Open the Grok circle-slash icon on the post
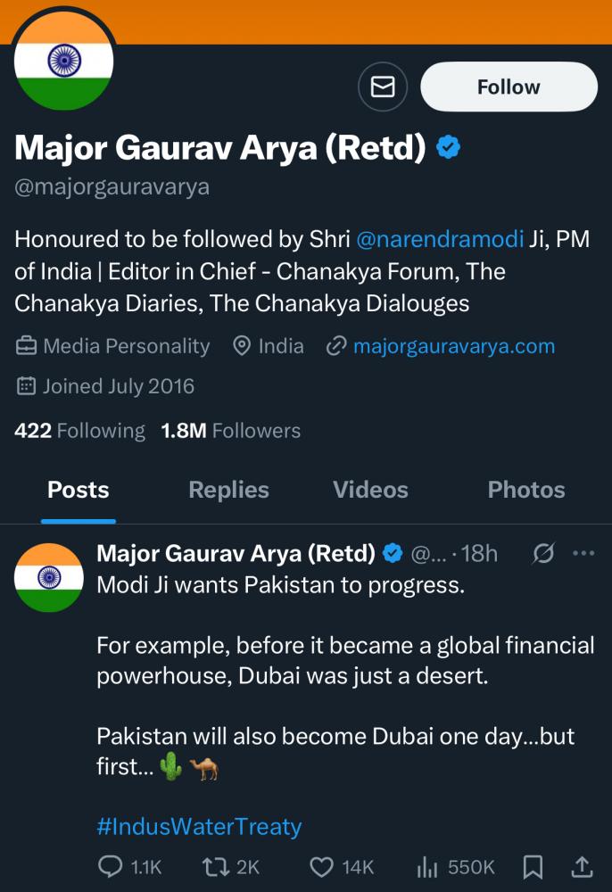Viewport: 612px width, 892px height. coord(542,554)
